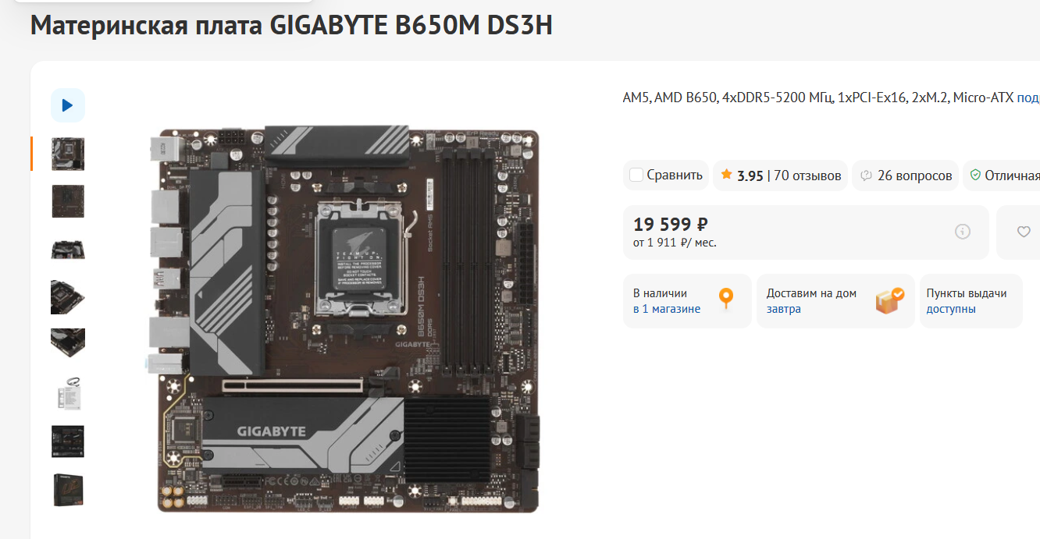
Task: Enable the Сравнить compare checkbox
Action: [636, 175]
